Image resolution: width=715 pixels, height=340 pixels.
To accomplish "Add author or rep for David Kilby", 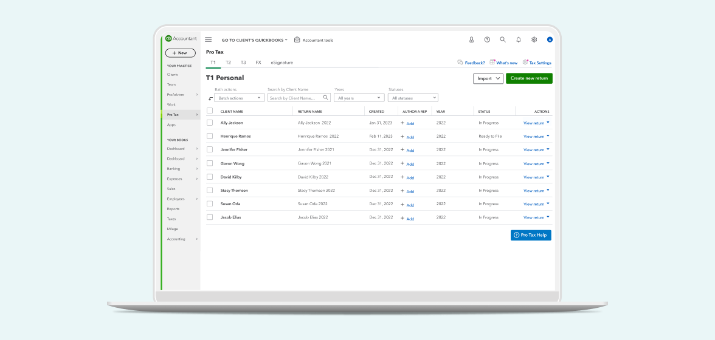I will tap(407, 177).
